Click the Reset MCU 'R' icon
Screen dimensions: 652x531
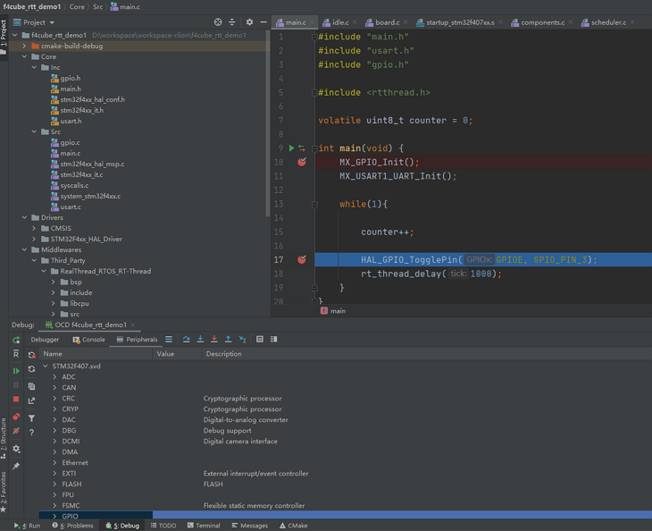tap(16, 354)
